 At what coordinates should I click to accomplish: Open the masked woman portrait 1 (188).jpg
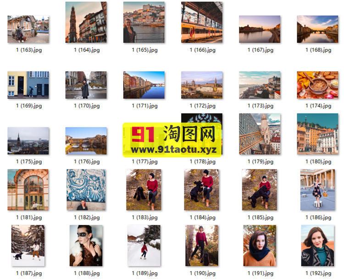pyautogui.click(x=86, y=246)
